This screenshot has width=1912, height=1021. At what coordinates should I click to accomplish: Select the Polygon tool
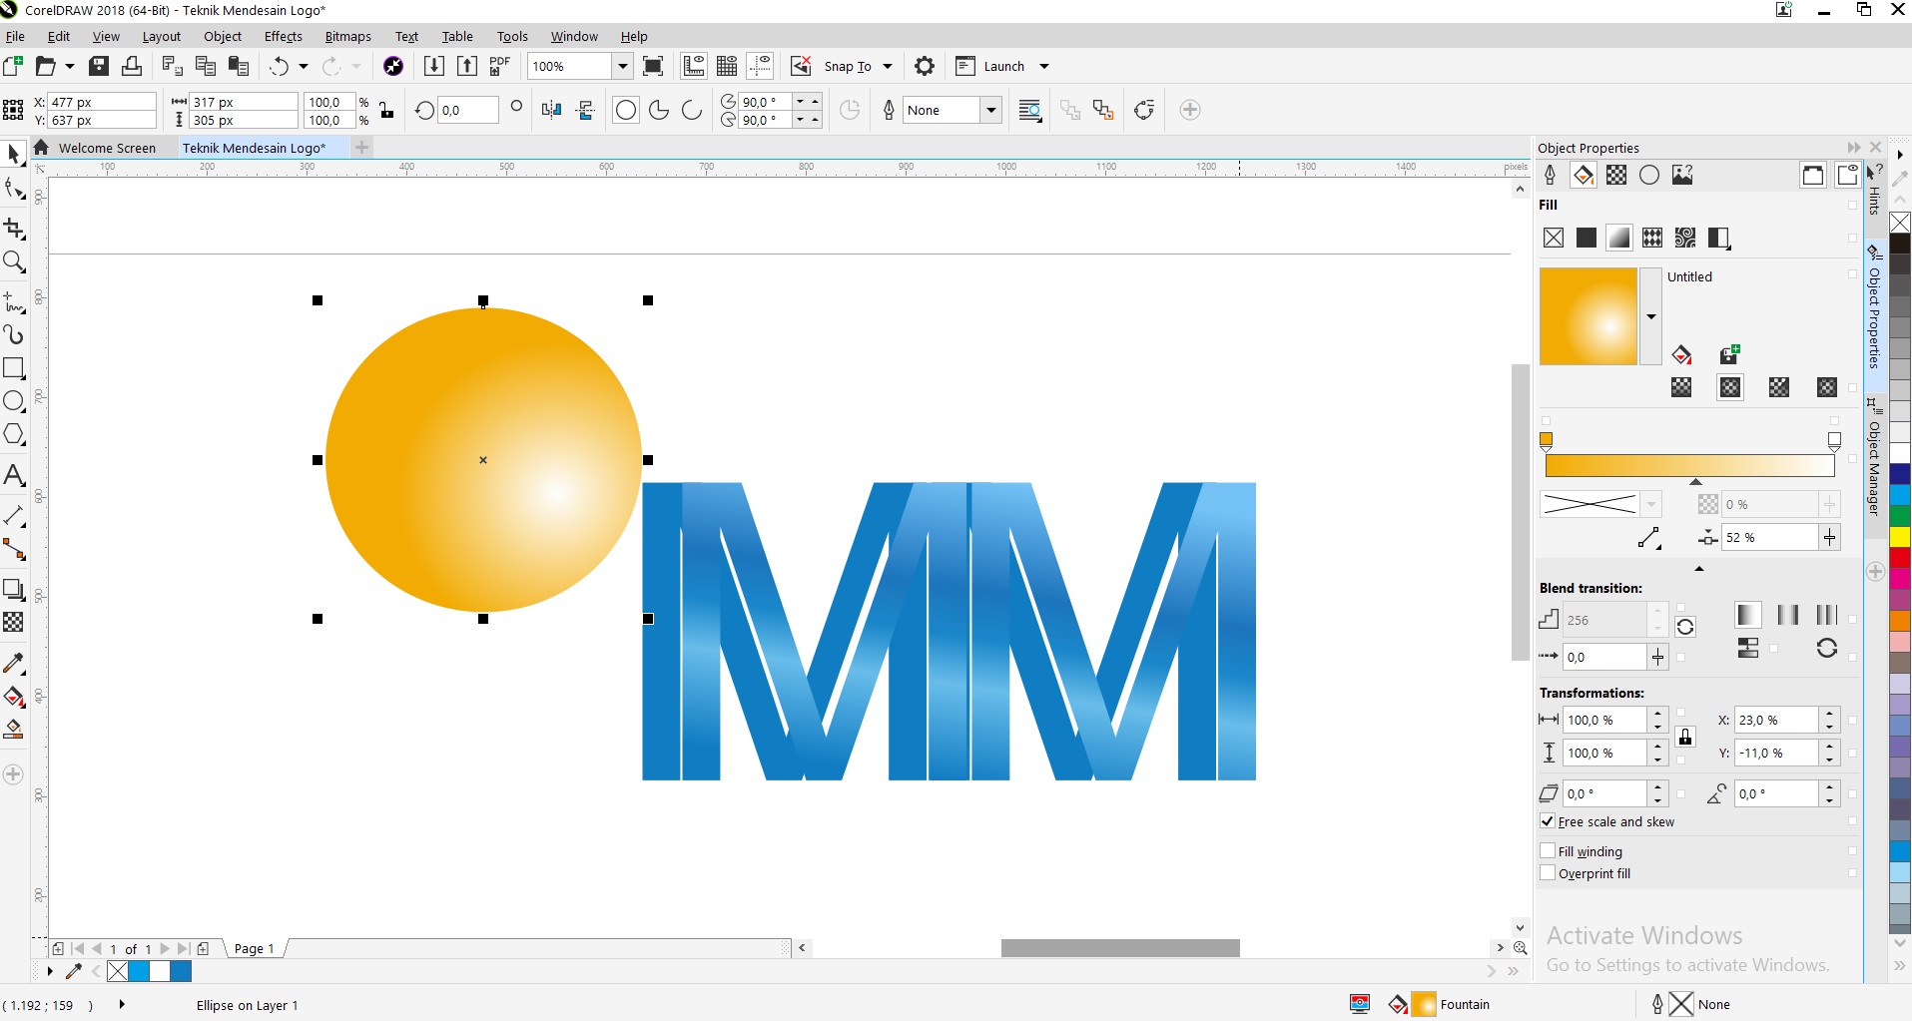click(x=14, y=434)
